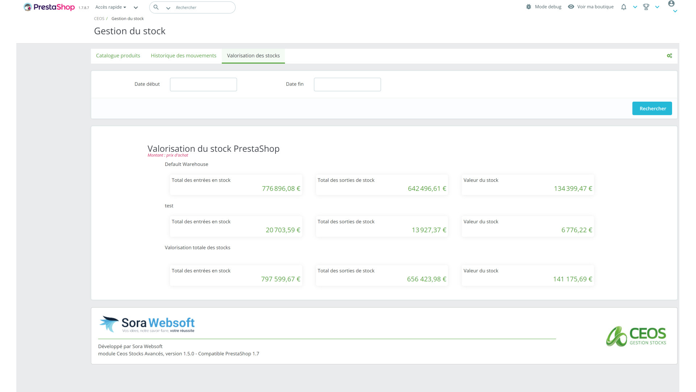The height and width of the screenshot is (392, 696).
Task: Click the trophy merchant expertise icon
Action: (646, 7)
